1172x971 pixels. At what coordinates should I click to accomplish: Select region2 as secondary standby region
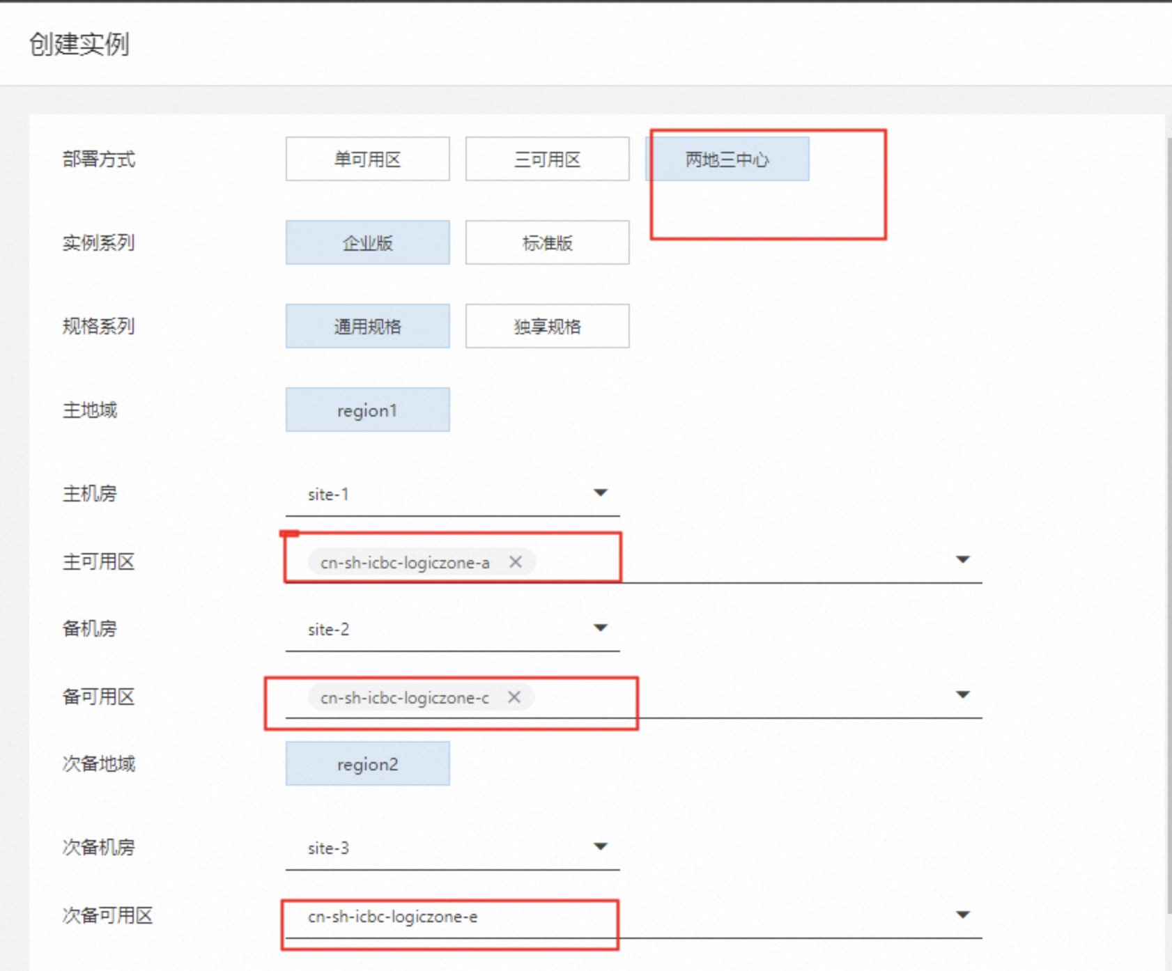point(367,764)
